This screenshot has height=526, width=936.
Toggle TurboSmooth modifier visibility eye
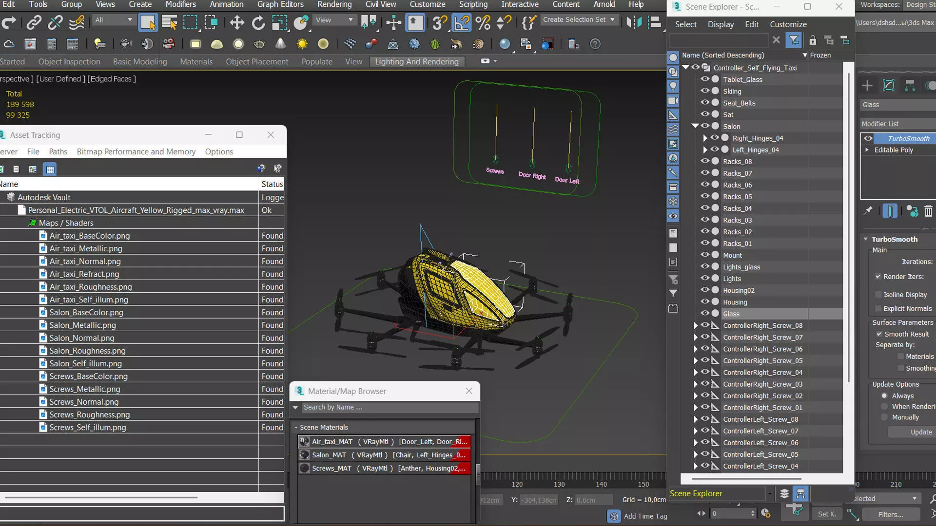point(868,138)
